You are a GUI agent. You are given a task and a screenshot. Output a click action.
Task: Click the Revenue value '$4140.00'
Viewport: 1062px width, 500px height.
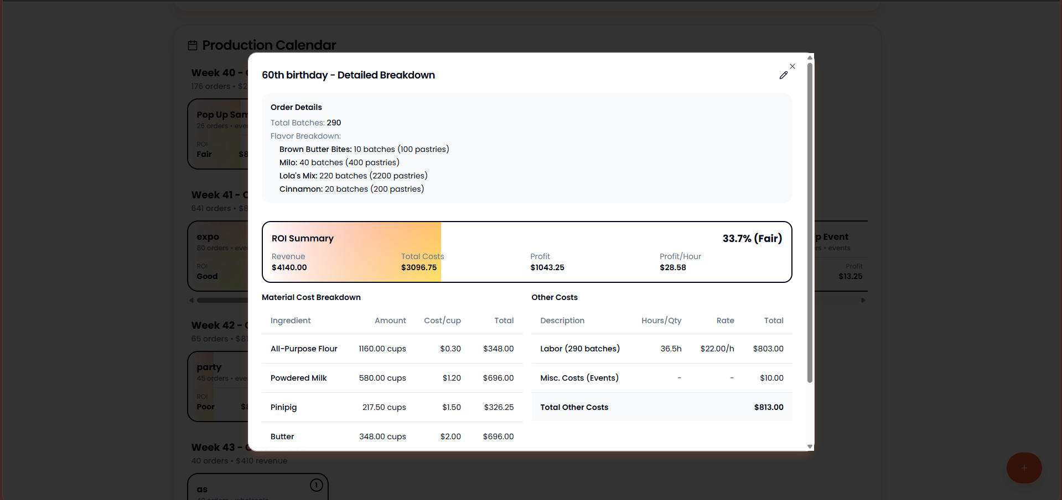[x=289, y=267]
